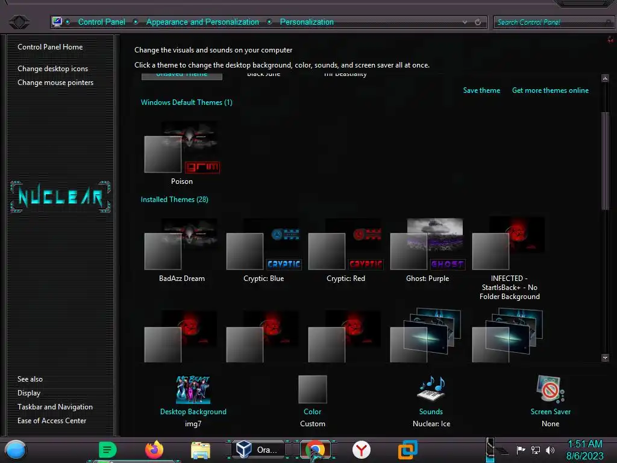Open network tray icon
Screen dimensions: 617x463
(x=536, y=450)
